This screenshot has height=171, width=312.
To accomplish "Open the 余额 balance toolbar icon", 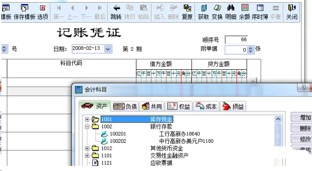I will (x=244, y=12).
